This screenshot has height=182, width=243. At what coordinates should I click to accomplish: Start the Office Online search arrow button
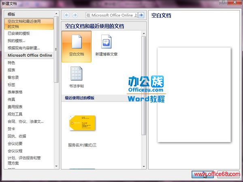coord(141,15)
